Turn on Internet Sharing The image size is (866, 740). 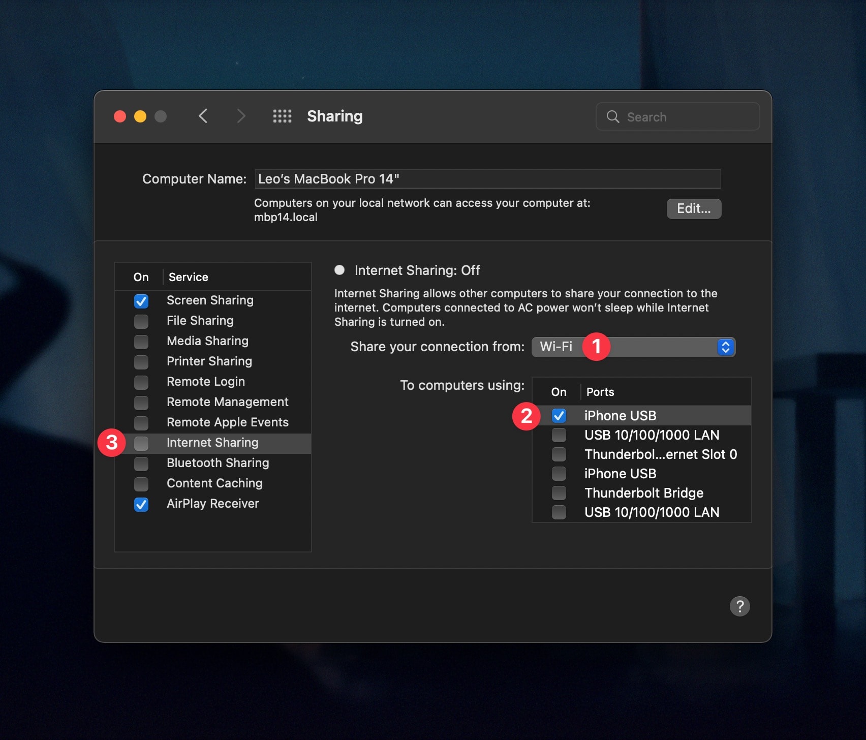[141, 443]
